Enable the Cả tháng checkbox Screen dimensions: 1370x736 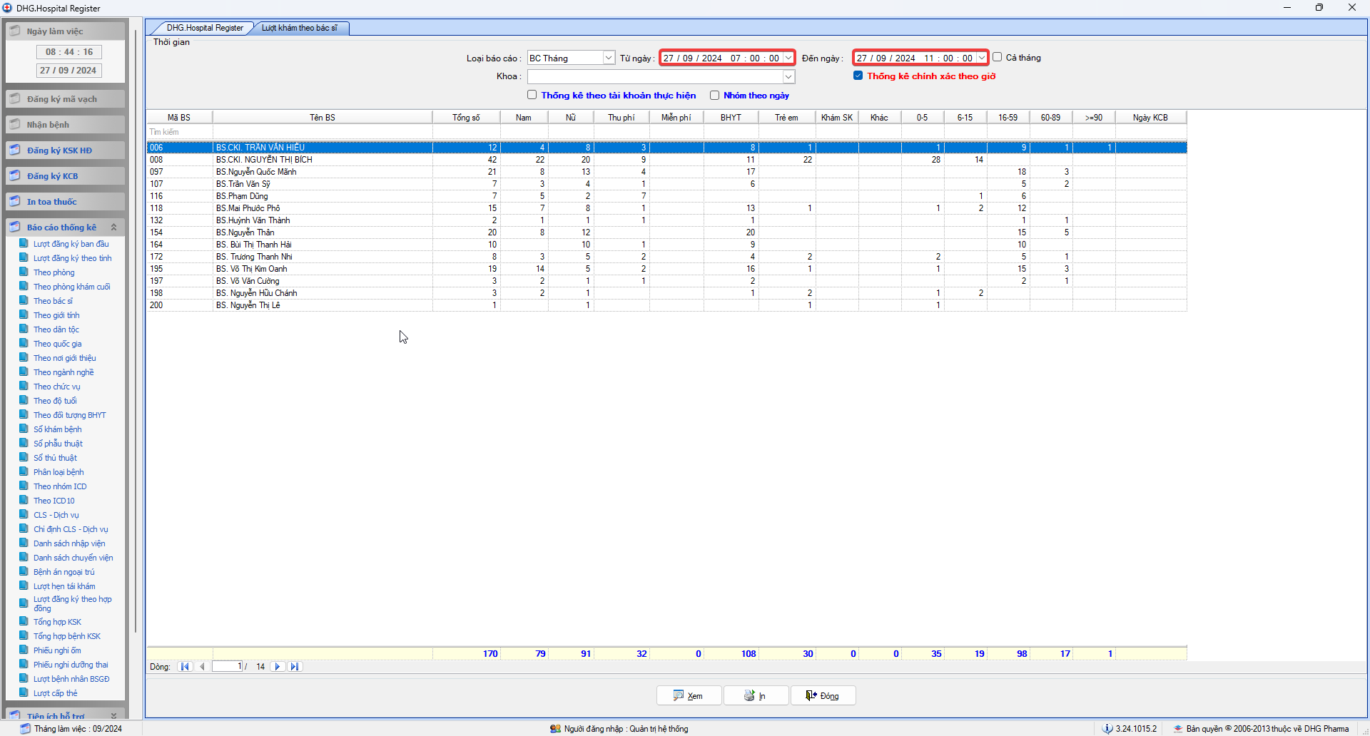(x=998, y=57)
